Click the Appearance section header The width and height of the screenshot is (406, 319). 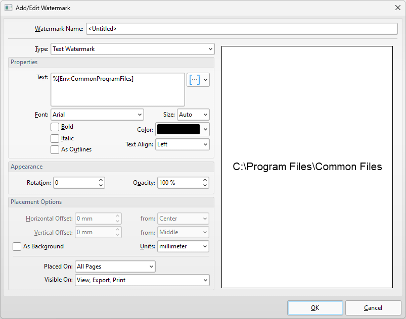[111, 167]
